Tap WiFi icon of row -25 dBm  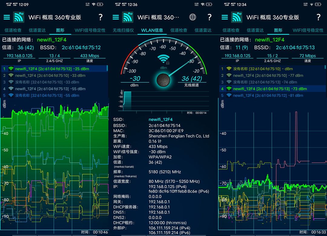(x=11, y=69)
